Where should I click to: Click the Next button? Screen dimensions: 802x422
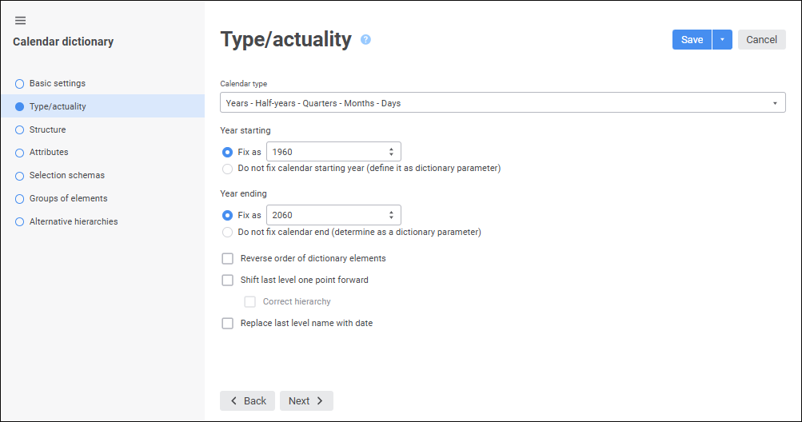pyautogui.click(x=306, y=400)
